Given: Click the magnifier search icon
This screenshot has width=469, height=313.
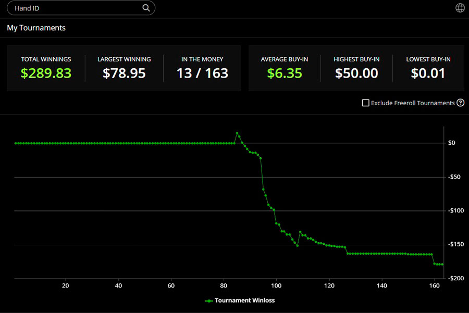Looking at the screenshot, I should 146,8.
